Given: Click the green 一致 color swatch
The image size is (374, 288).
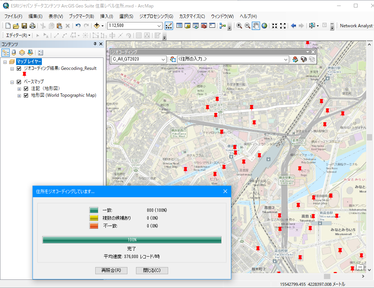Looking at the screenshot, I should (x=94, y=210).
